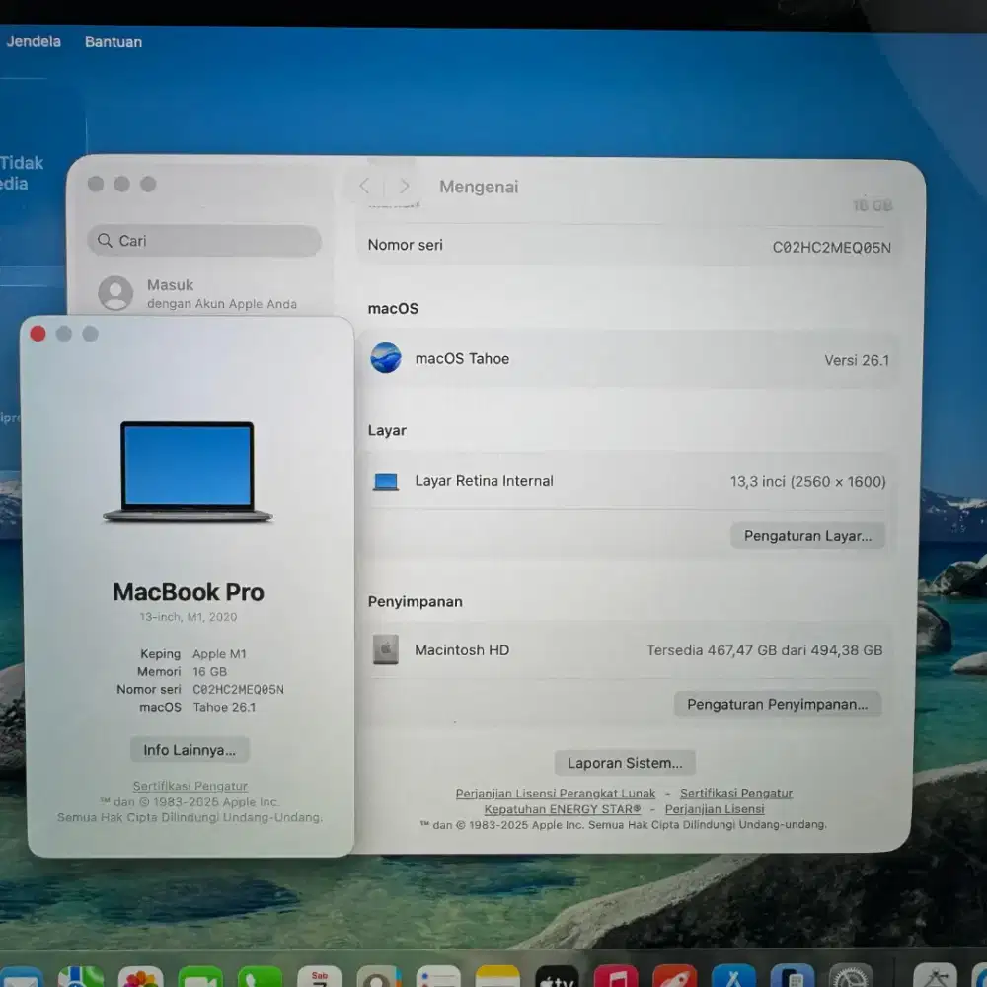Click the macOS Tahoe icon
The height and width of the screenshot is (987, 987).
pos(387,358)
